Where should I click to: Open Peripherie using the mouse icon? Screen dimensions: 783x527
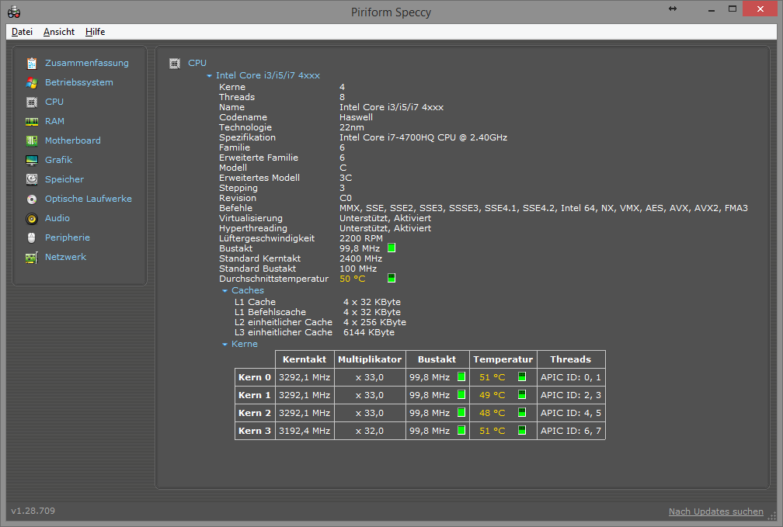pos(32,237)
